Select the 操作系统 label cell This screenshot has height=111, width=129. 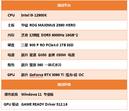point(11,95)
